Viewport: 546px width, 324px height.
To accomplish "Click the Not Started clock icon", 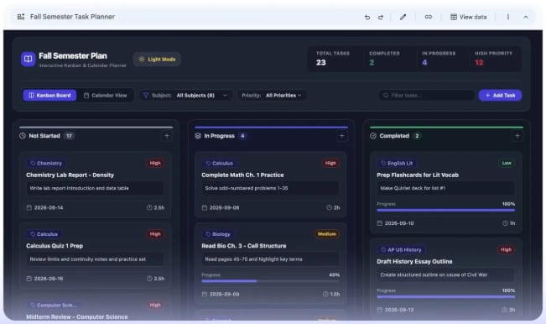I will [x=23, y=136].
